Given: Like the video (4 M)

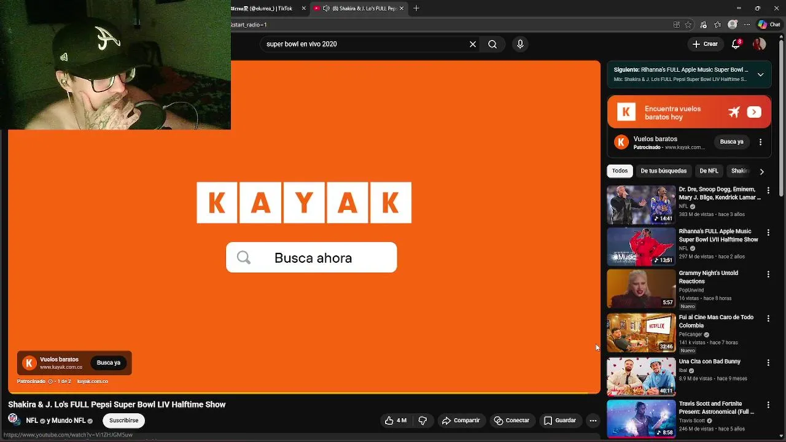Looking at the screenshot, I should (x=395, y=421).
